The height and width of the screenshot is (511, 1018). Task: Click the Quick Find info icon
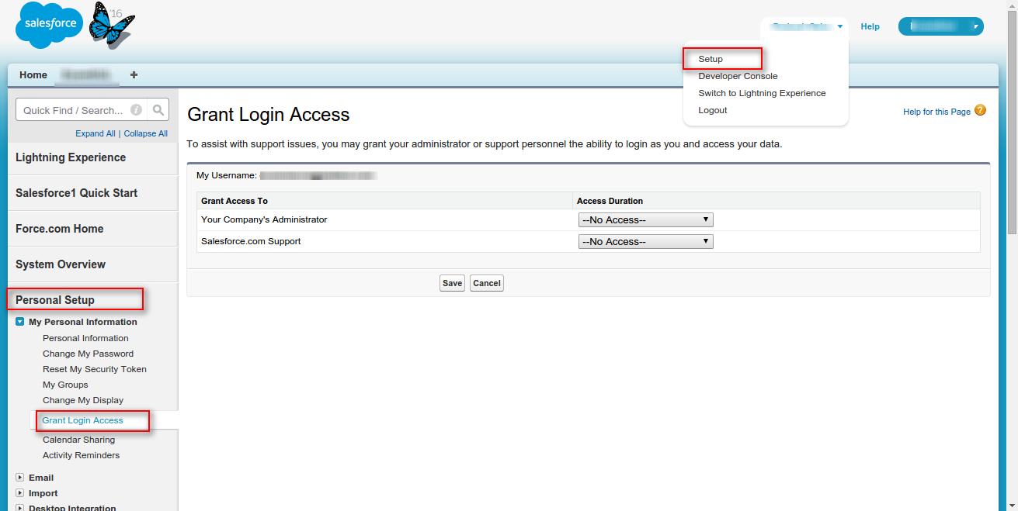coord(137,110)
